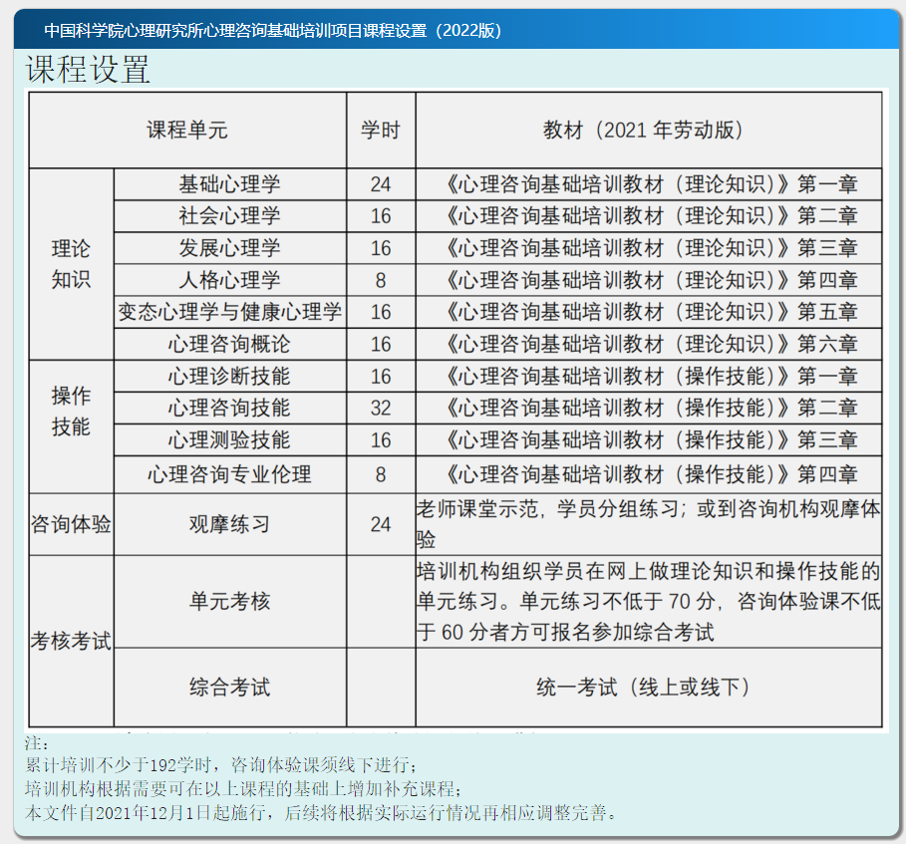Click the 心理咨询概论 course cell
906x844 pixels.
(230, 345)
